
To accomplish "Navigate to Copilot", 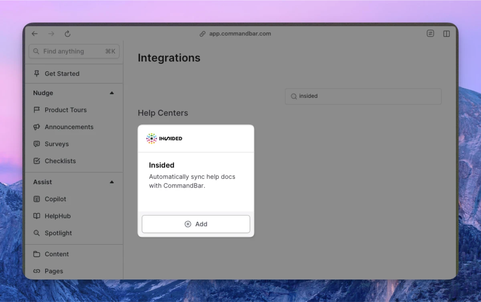I will [55, 199].
